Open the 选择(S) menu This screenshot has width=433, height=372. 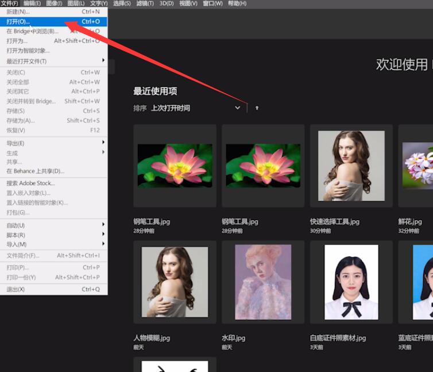pos(122,3)
